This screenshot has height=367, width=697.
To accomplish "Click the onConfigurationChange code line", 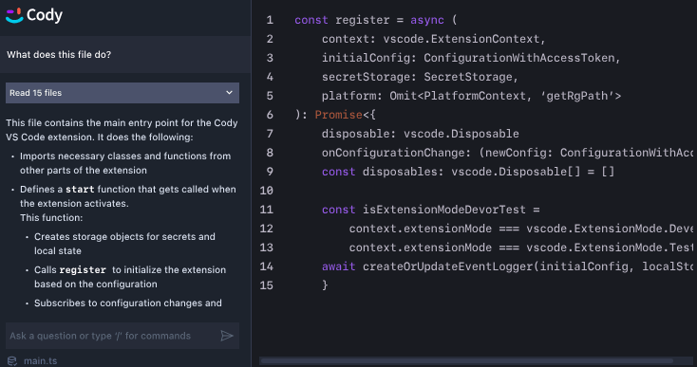I will tap(507, 153).
